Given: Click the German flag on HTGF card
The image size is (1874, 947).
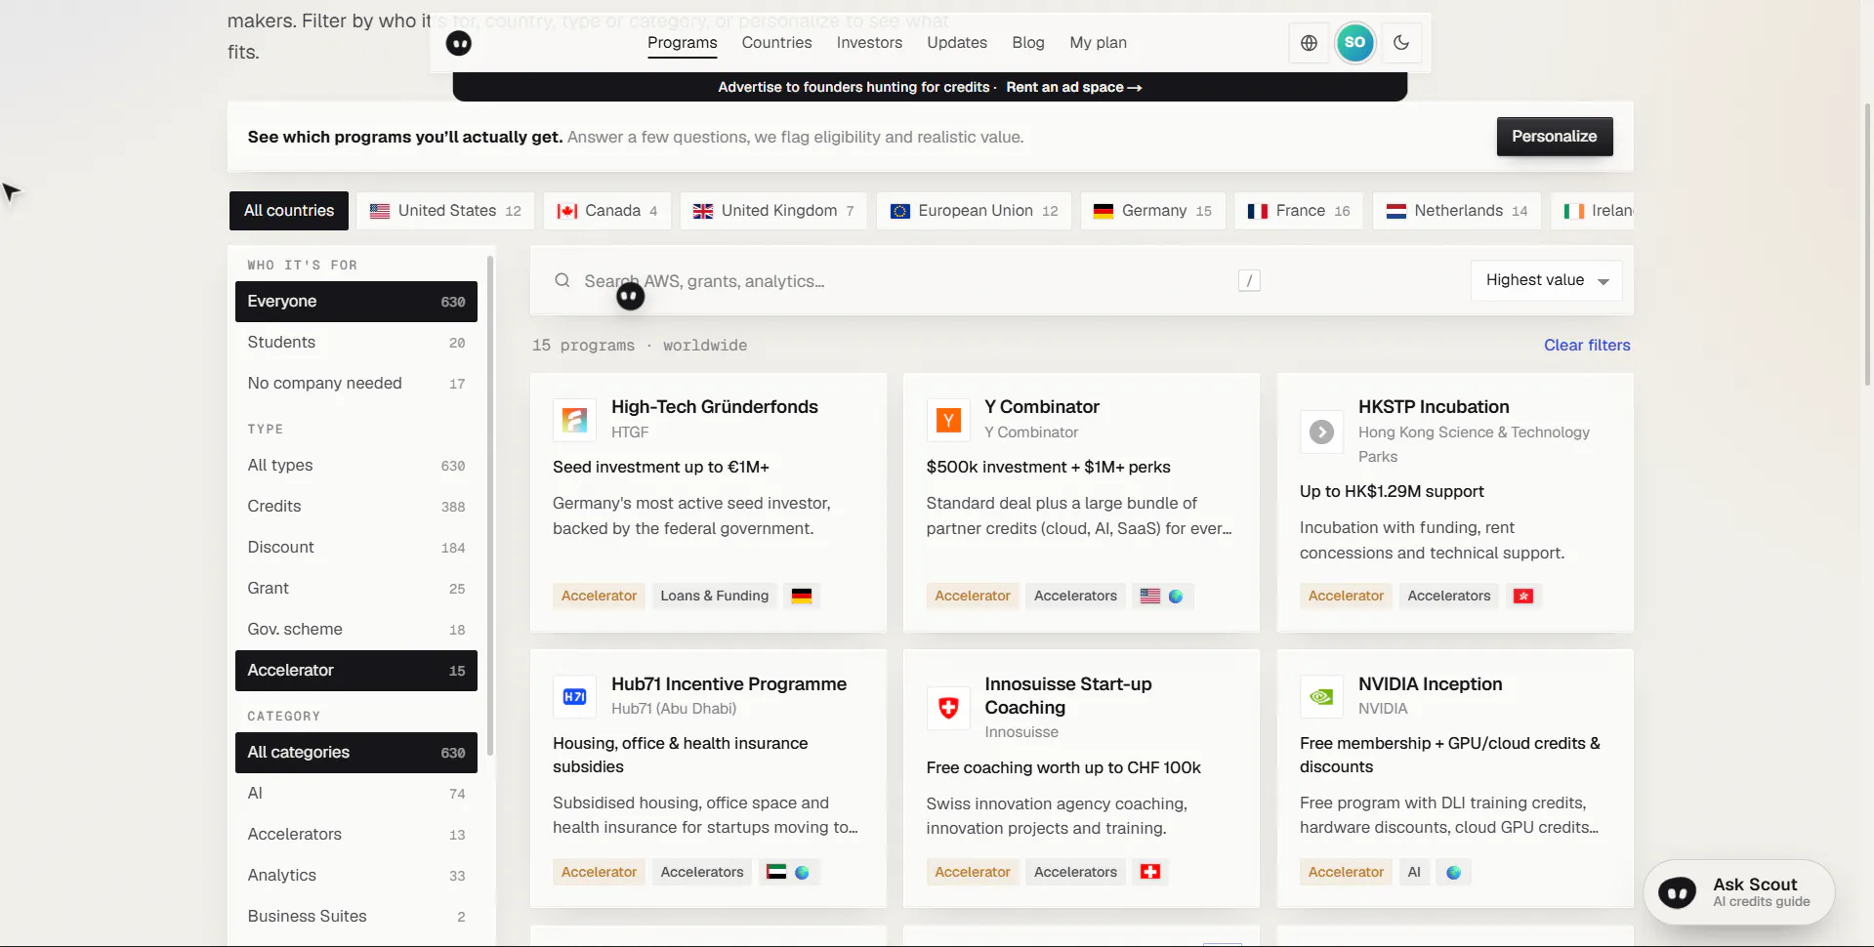Looking at the screenshot, I should [802, 596].
